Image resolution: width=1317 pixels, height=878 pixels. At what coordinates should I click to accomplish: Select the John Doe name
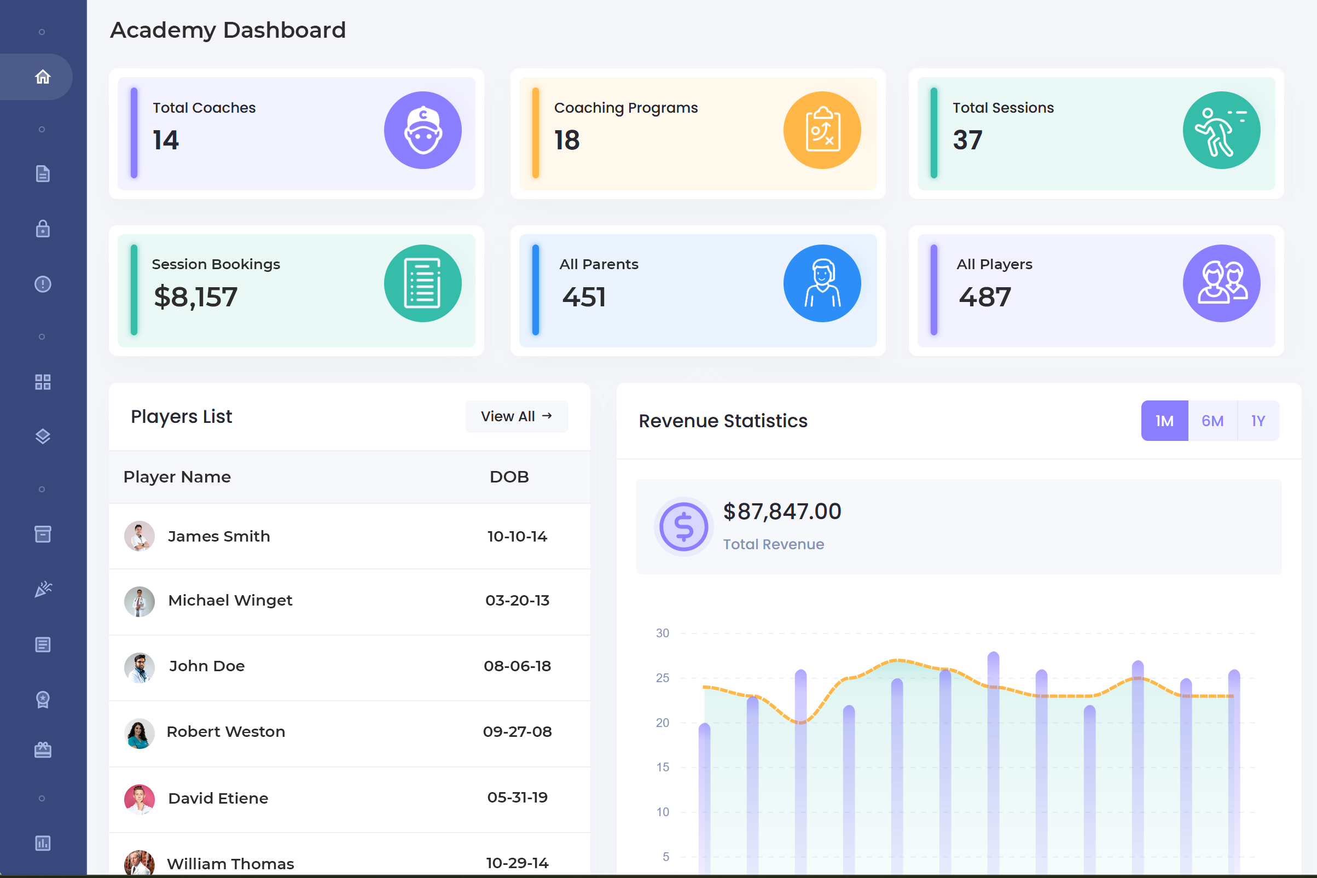(207, 666)
